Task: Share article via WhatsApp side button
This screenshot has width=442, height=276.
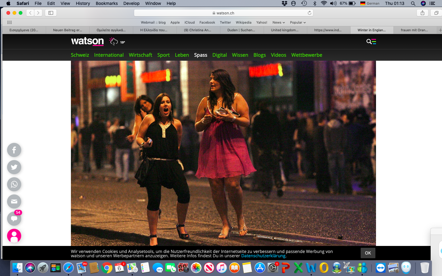Action: click(14, 184)
